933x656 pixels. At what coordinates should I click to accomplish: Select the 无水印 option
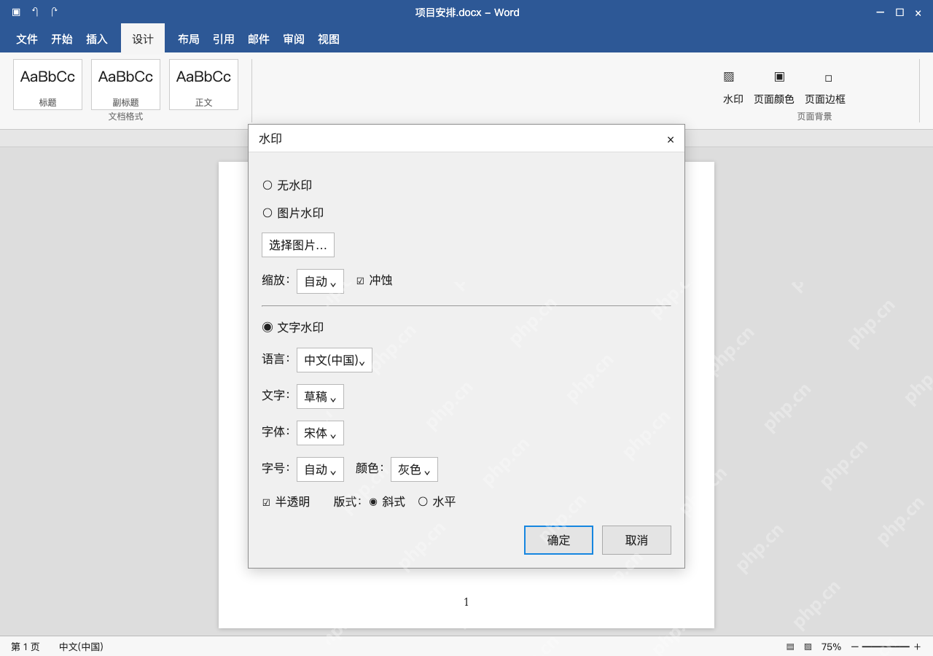[287, 185]
